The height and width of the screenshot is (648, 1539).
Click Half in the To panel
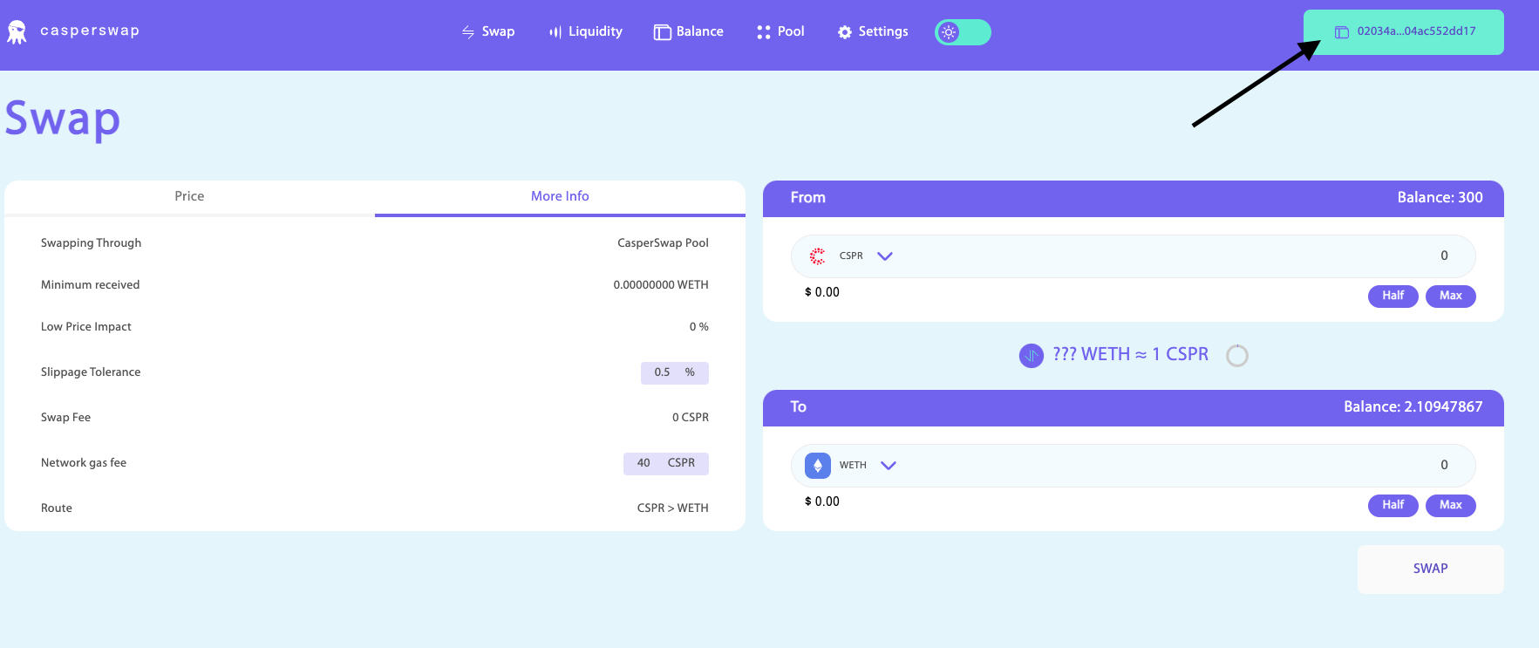pyautogui.click(x=1393, y=505)
